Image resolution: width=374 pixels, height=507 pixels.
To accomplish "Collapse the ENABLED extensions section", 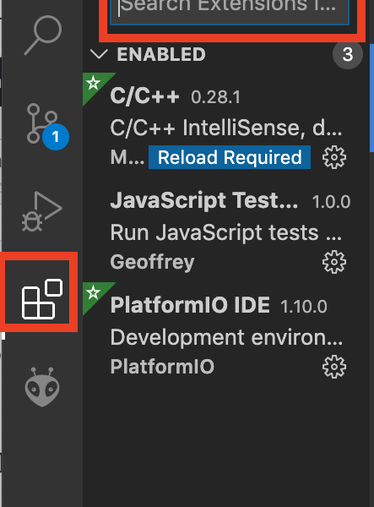I will [99, 54].
